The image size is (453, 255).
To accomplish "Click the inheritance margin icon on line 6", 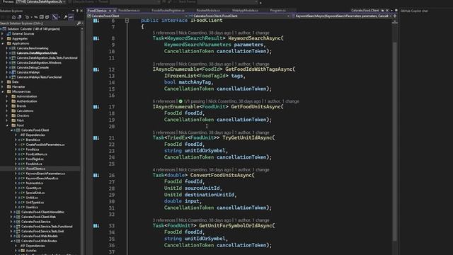I will [96, 21].
